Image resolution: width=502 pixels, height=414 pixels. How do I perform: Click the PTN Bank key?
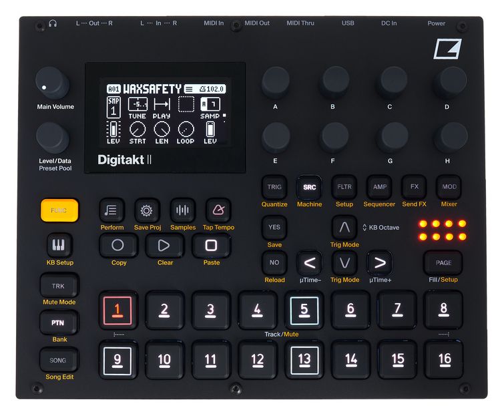[x=59, y=323]
